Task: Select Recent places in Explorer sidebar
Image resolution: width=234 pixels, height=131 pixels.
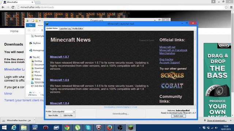Action: (x=37, y=36)
